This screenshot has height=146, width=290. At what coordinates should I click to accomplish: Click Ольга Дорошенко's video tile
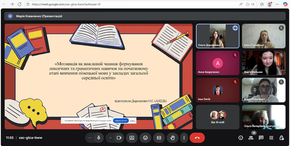point(217,36)
